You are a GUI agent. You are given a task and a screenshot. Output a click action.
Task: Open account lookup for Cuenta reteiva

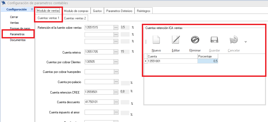[116, 52]
